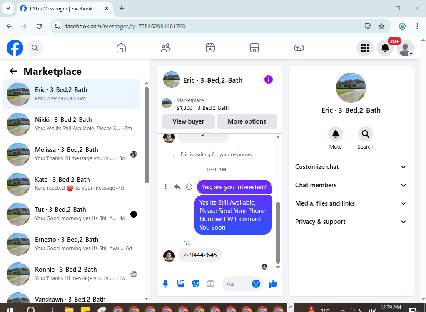Open File Explorer from taskbar

click(x=69, y=309)
